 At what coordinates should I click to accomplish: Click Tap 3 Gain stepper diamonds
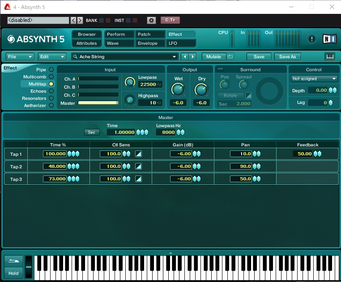196,179
